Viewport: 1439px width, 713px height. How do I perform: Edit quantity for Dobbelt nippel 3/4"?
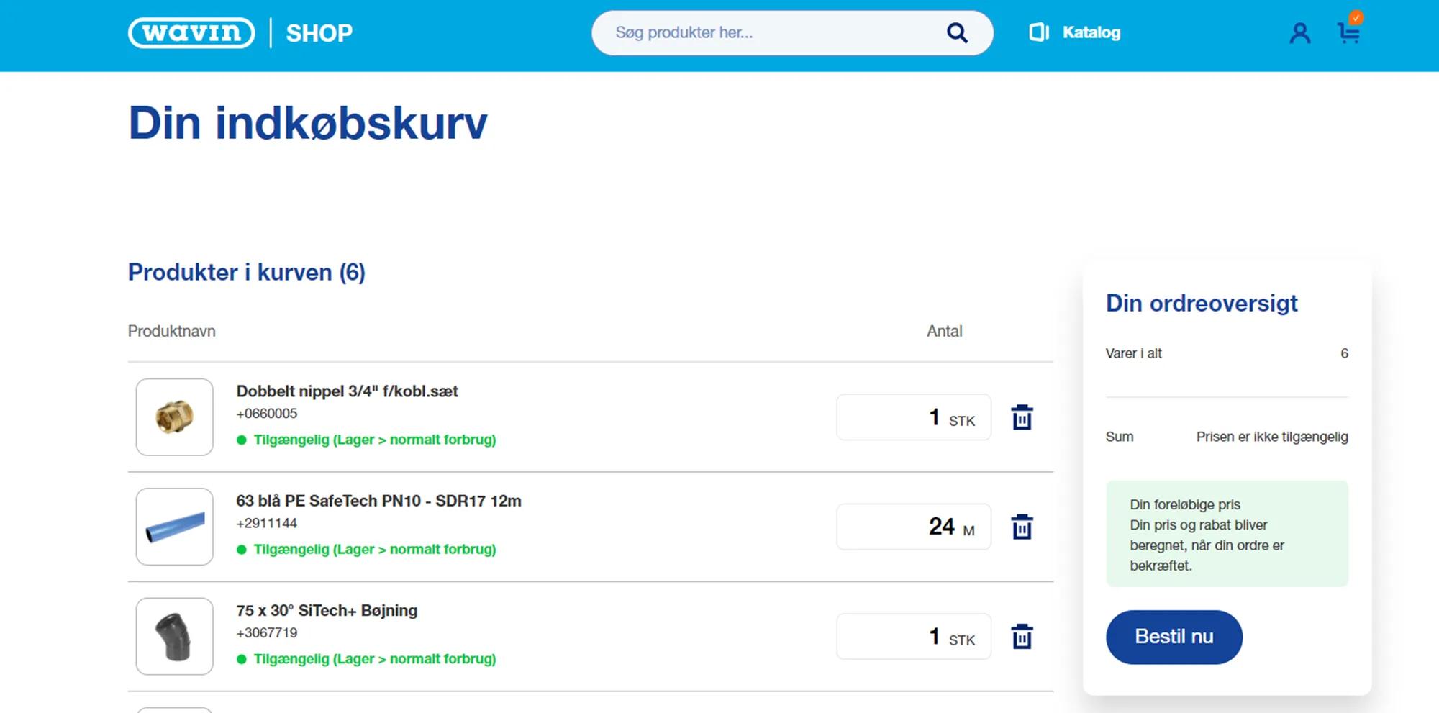(914, 417)
